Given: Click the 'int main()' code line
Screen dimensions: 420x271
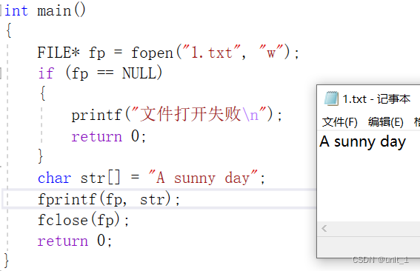Looking at the screenshot, I should coord(45,10).
